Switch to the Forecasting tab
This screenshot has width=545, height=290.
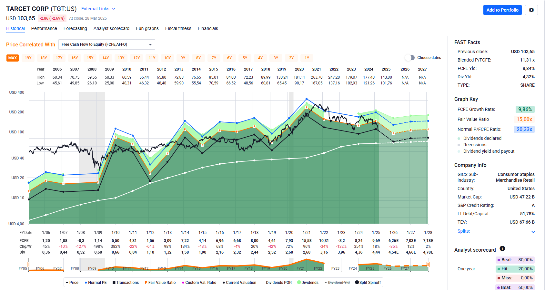point(75,28)
